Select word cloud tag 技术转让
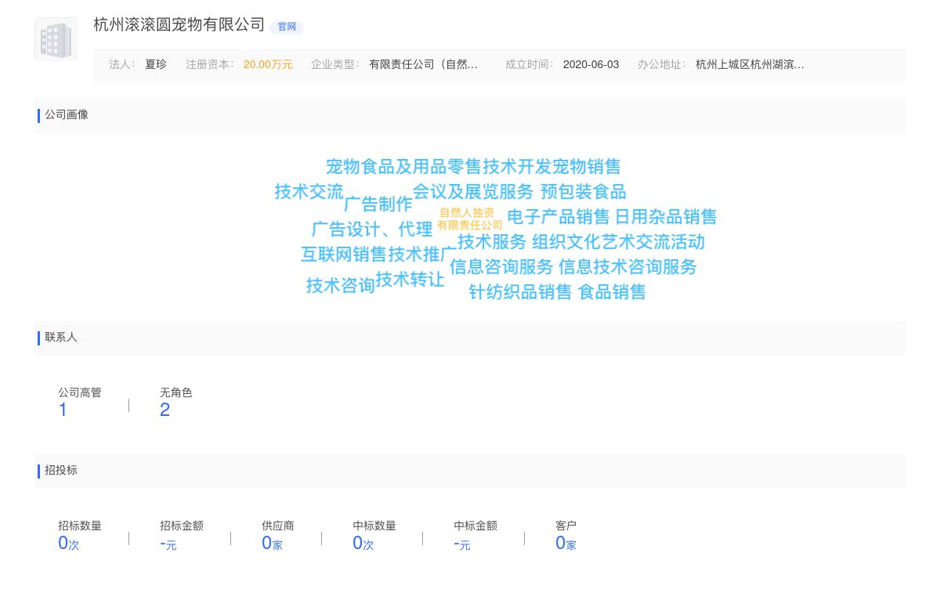 click(x=410, y=280)
